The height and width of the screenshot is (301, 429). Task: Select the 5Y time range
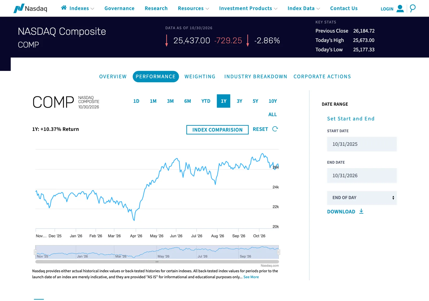pos(255,101)
